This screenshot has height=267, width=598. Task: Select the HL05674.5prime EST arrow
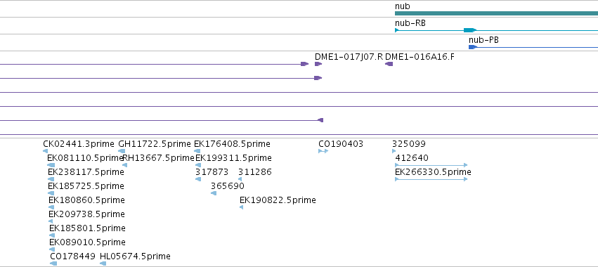(103, 263)
